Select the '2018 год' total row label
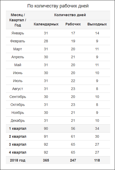This screenshot has width=115, height=170. [x=18, y=160]
